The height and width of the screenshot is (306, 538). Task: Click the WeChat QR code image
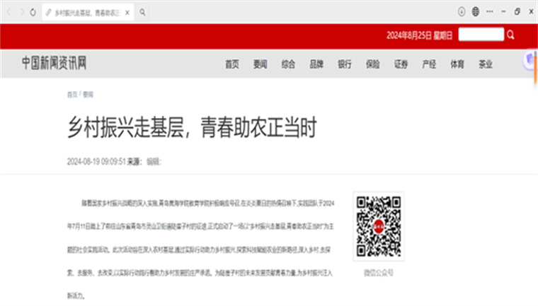(380, 227)
